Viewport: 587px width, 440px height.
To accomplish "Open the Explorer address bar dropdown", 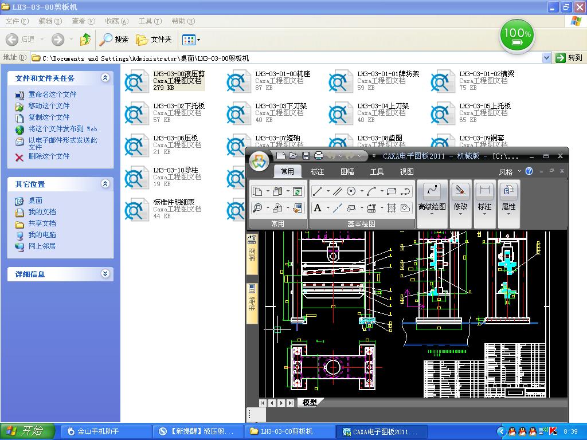I will click(x=546, y=58).
